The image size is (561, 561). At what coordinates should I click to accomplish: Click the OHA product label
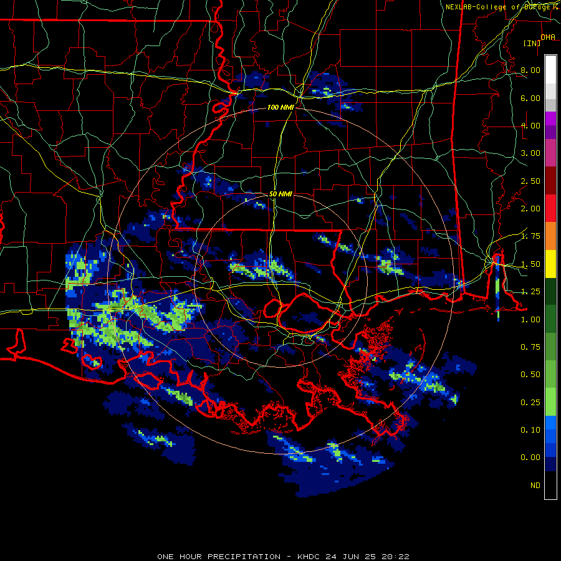(x=548, y=37)
